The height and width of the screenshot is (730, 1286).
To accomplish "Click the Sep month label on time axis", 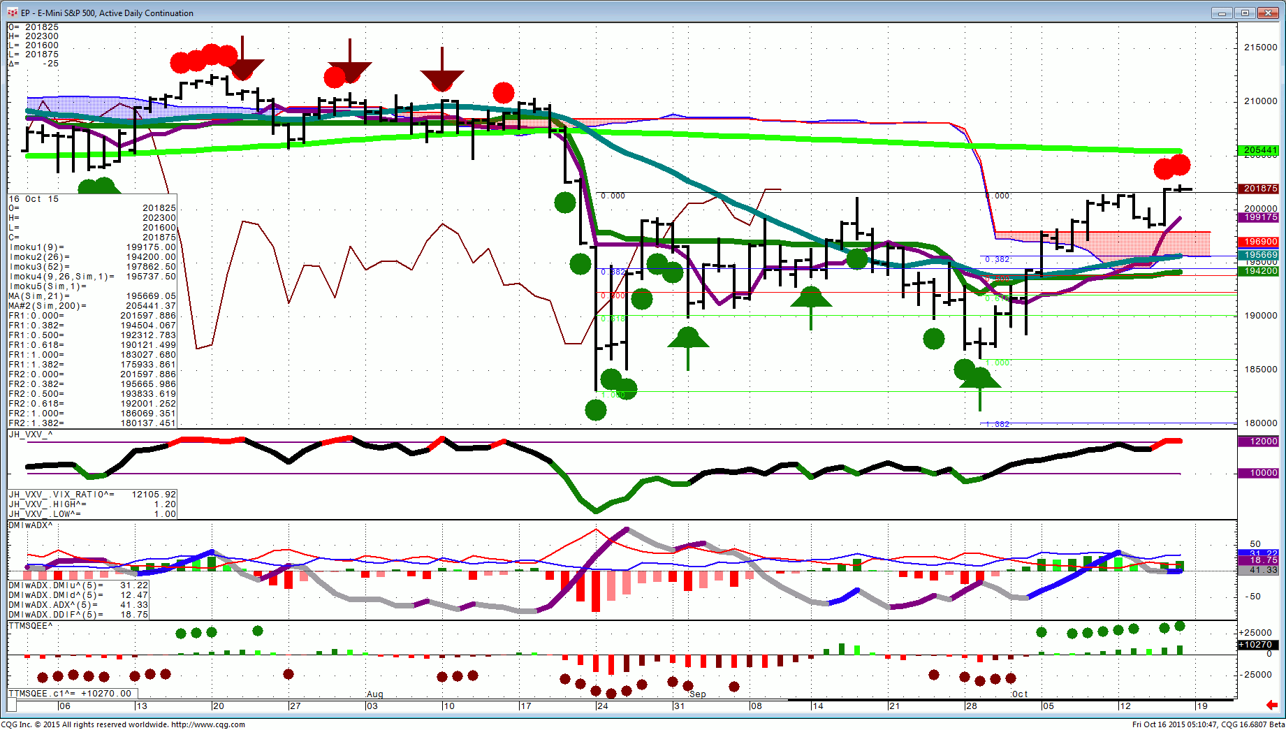I will click(698, 694).
